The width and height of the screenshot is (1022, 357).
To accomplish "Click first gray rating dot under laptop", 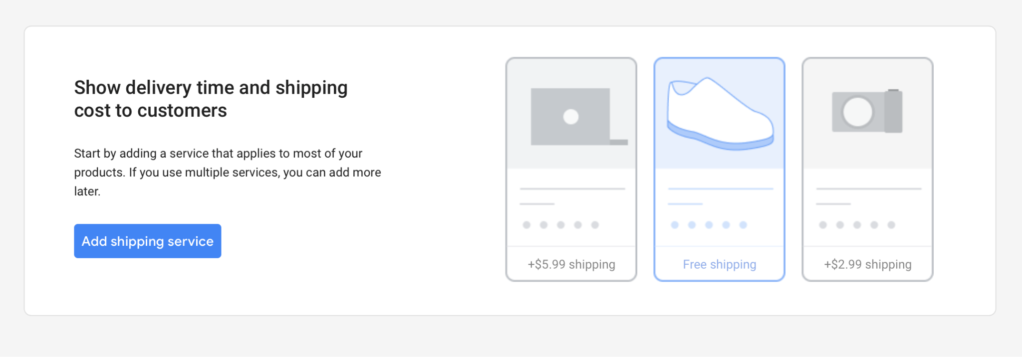I will 526,225.
